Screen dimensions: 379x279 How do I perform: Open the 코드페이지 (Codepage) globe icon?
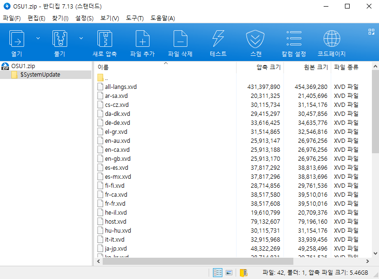332,39
